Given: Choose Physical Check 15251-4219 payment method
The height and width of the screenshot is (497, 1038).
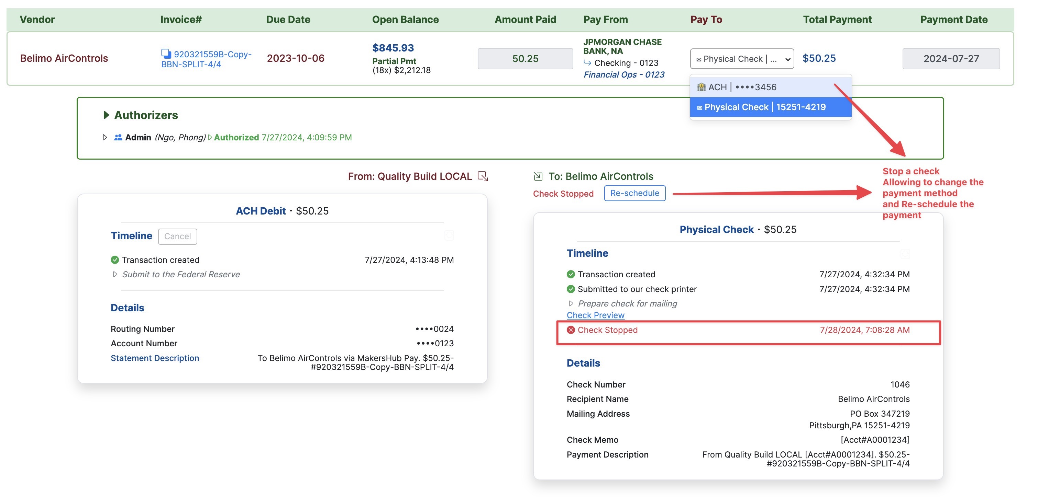Looking at the screenshot, I should pyautogui.click(x=771, y=107).
